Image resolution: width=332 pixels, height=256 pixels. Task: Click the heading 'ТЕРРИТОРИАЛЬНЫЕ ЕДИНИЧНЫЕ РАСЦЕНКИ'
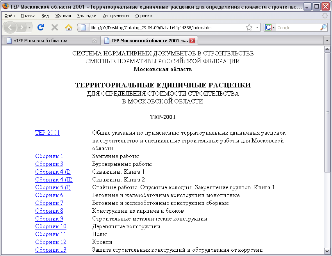163,85
